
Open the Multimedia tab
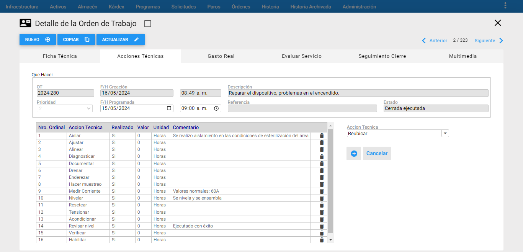tap(463, 56)
